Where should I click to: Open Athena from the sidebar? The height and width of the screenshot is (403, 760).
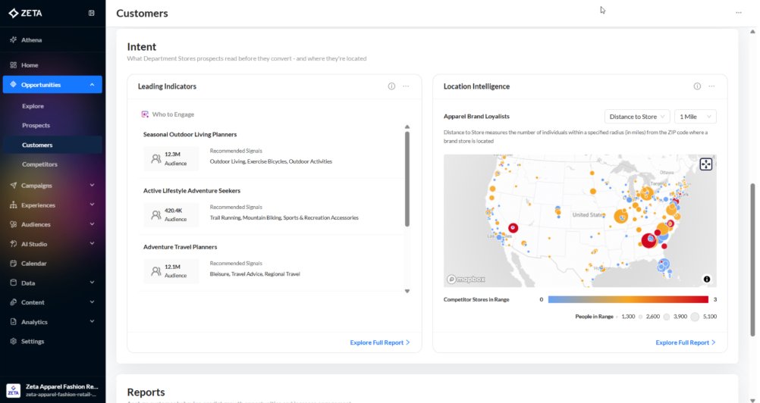(31, 39)
